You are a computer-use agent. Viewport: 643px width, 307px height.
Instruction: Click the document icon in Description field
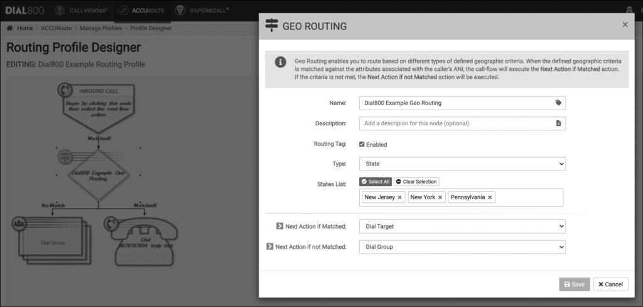(558, 123)
